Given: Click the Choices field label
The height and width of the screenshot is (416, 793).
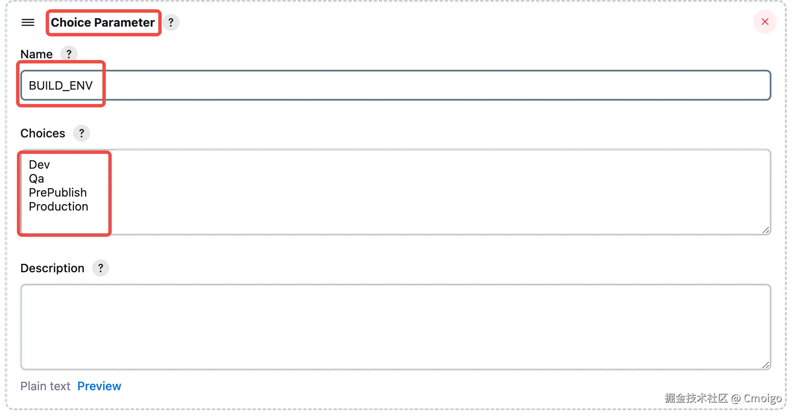Looking at the screenshot, I should pos(43,133).
